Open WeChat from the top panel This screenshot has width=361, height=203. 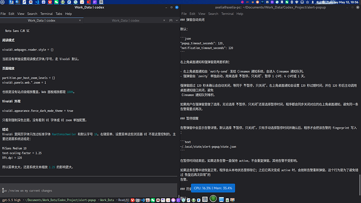point(56,2)
